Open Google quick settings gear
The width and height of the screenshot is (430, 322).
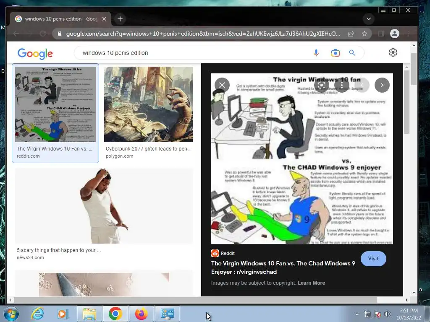pos(393,52)
